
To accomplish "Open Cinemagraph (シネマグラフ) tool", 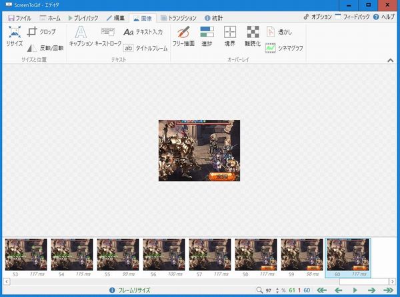I will point(284,48).
